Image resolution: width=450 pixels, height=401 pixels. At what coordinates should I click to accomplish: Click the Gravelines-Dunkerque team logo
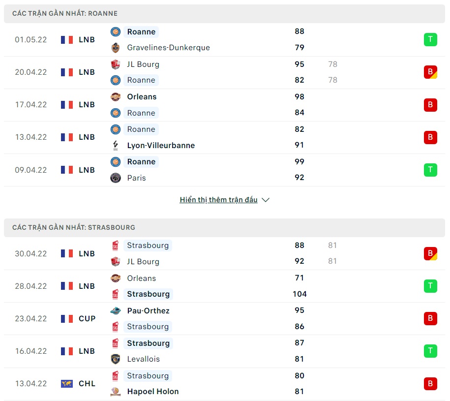click(x=116, y=48)
